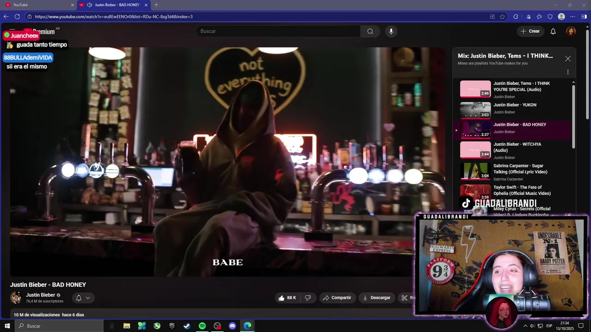Image resolution: width=591 pixels, height=332 pixels.
Task: Click the Sugar Talking video thumbnail
Action: (475, 171)
